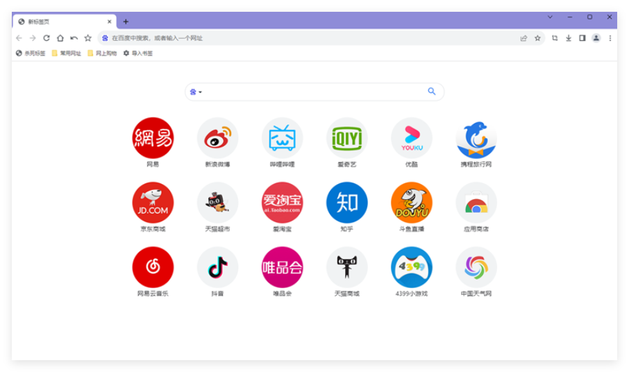The height and width of the screenshot is (372, 629).
Task: Open the NetEase 网易 shortcut
Action: (153, 138)
